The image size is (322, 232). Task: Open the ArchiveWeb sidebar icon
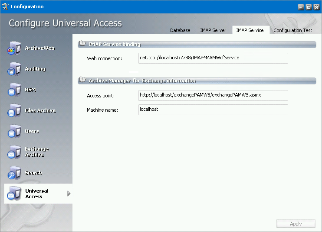[x=14, y=48]
